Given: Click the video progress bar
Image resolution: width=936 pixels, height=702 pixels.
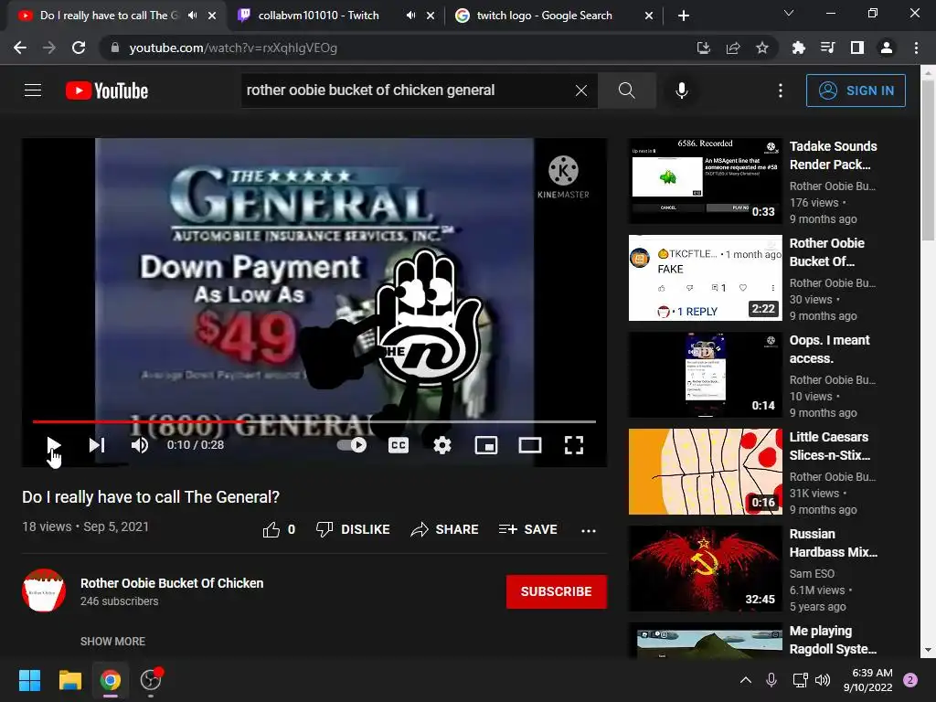Looking at the screenshot, I should point(314,421).
